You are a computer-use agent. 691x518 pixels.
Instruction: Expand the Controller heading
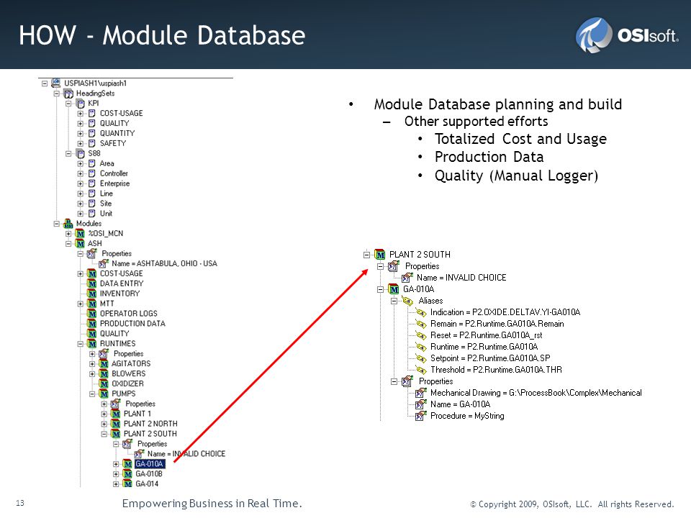tap(80, 173)
